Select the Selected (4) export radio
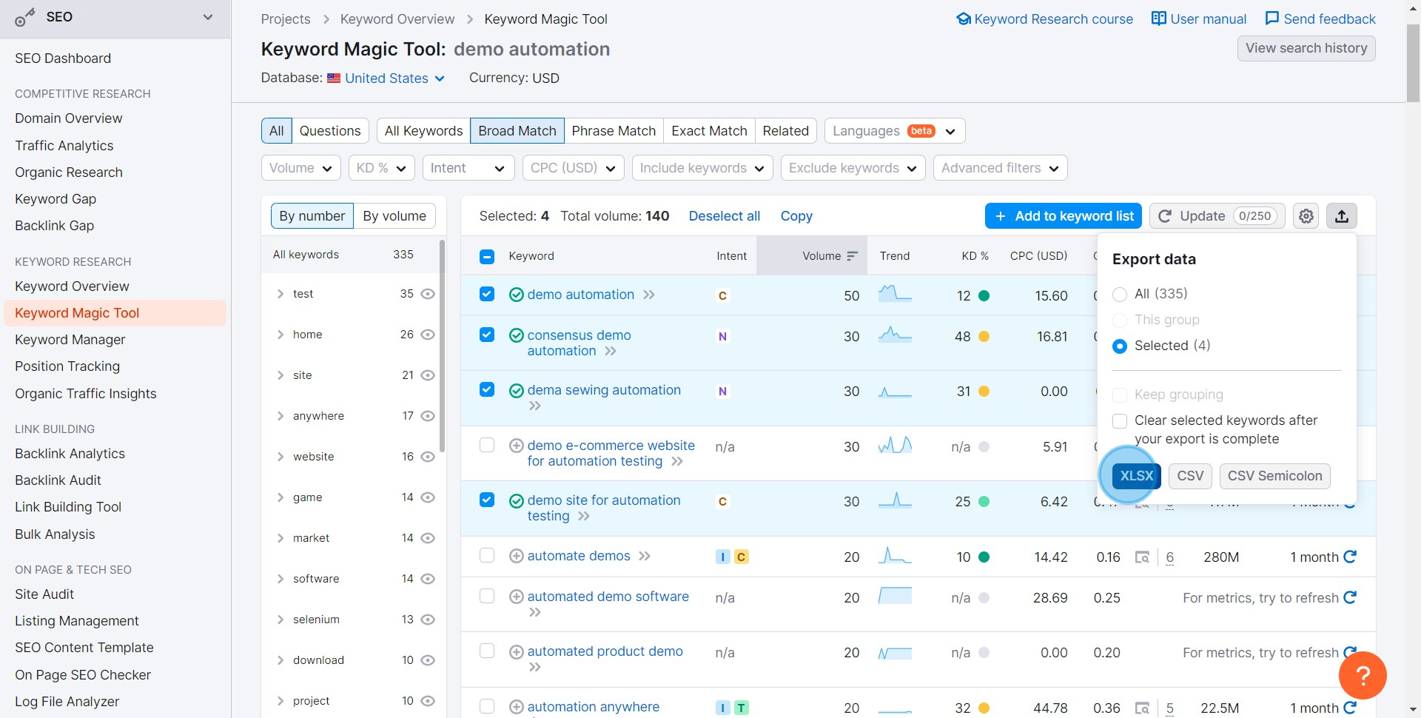1421x718 pixels. click(x=1120, y=346)
